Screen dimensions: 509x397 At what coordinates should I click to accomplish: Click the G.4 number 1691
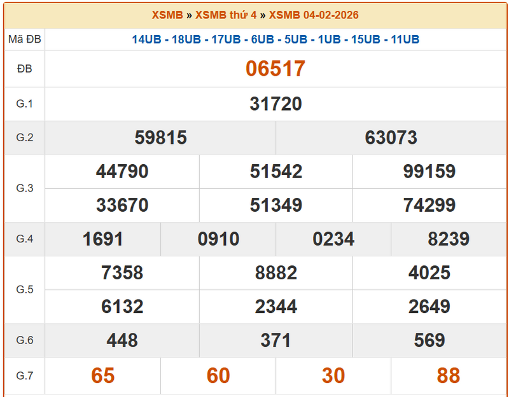pos(102,239)
